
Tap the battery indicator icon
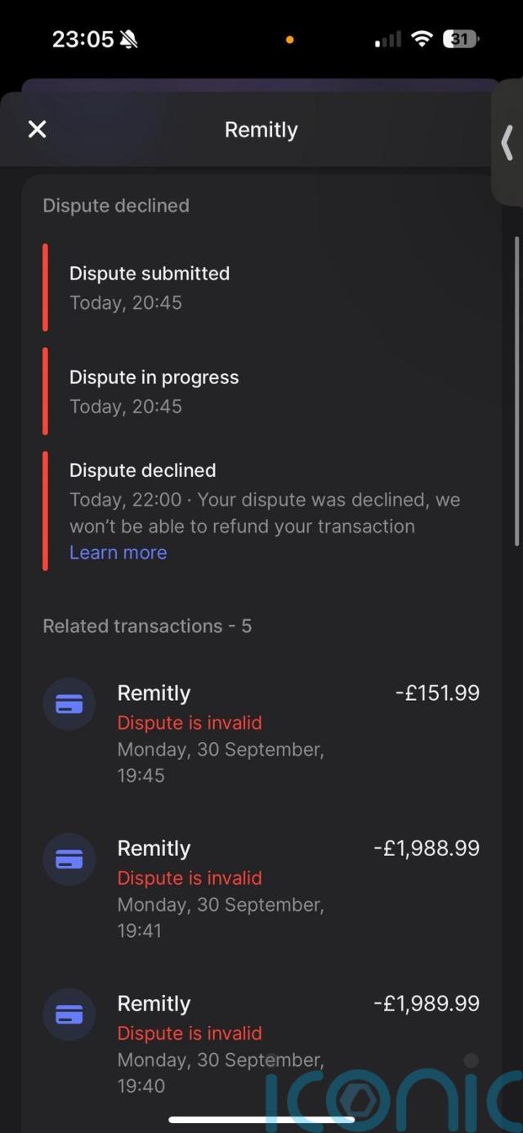point(461,38)
